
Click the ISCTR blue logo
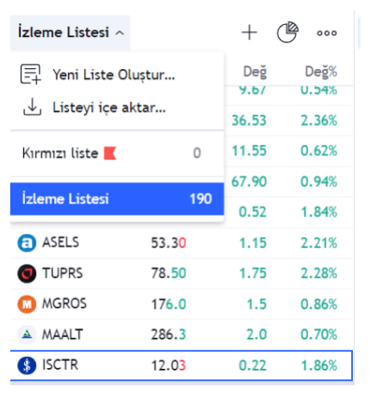point(27,365)
